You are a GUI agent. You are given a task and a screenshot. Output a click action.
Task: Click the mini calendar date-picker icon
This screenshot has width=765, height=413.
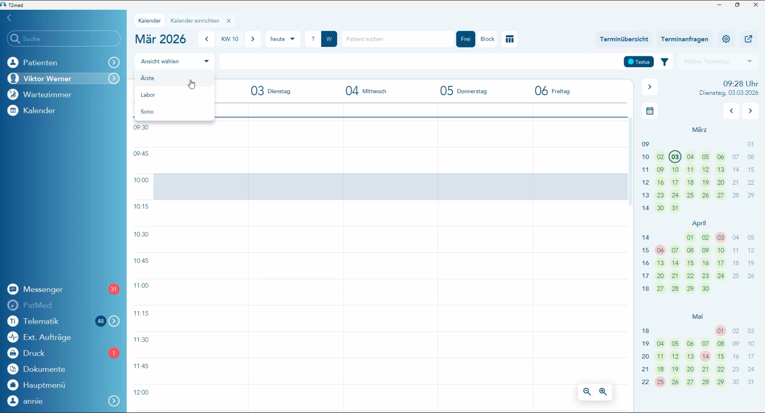coord(650,111)
